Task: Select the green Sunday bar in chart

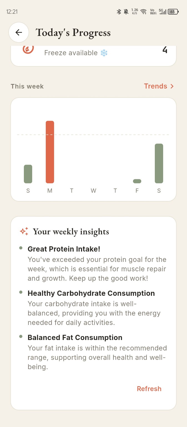Action: click(28, 174)
